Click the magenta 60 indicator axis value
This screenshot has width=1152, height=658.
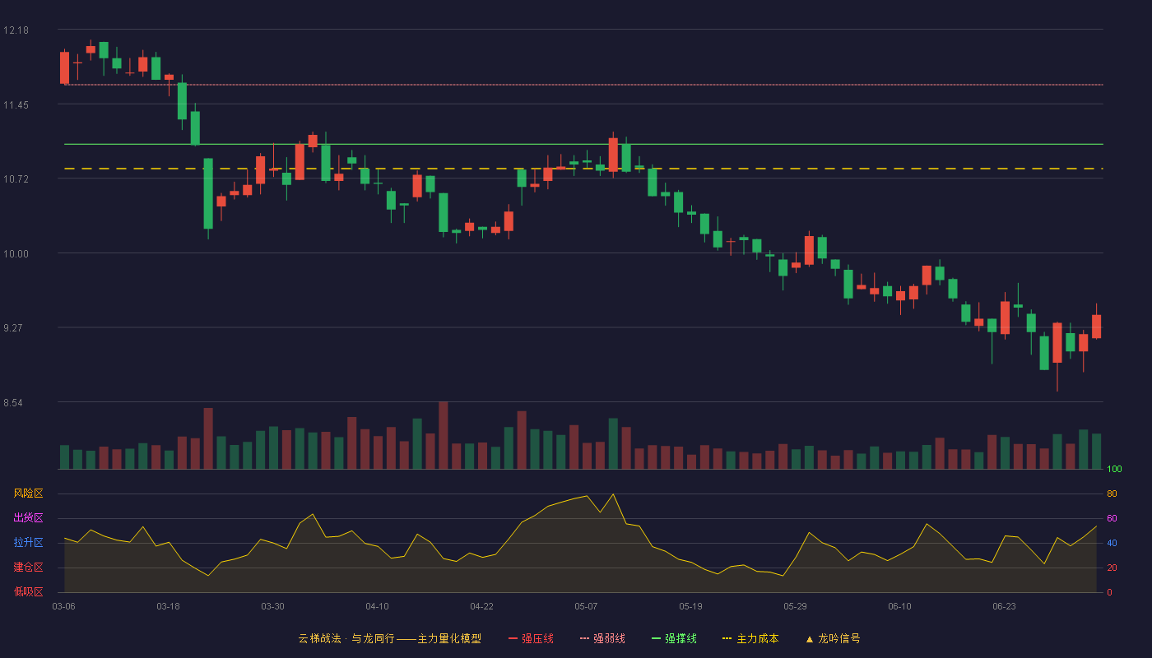coord(1112,518)
